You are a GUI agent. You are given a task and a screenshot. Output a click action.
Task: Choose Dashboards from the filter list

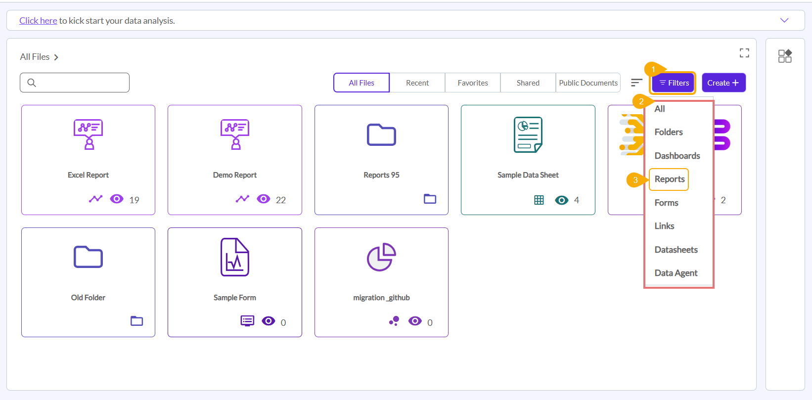point(677,156)
